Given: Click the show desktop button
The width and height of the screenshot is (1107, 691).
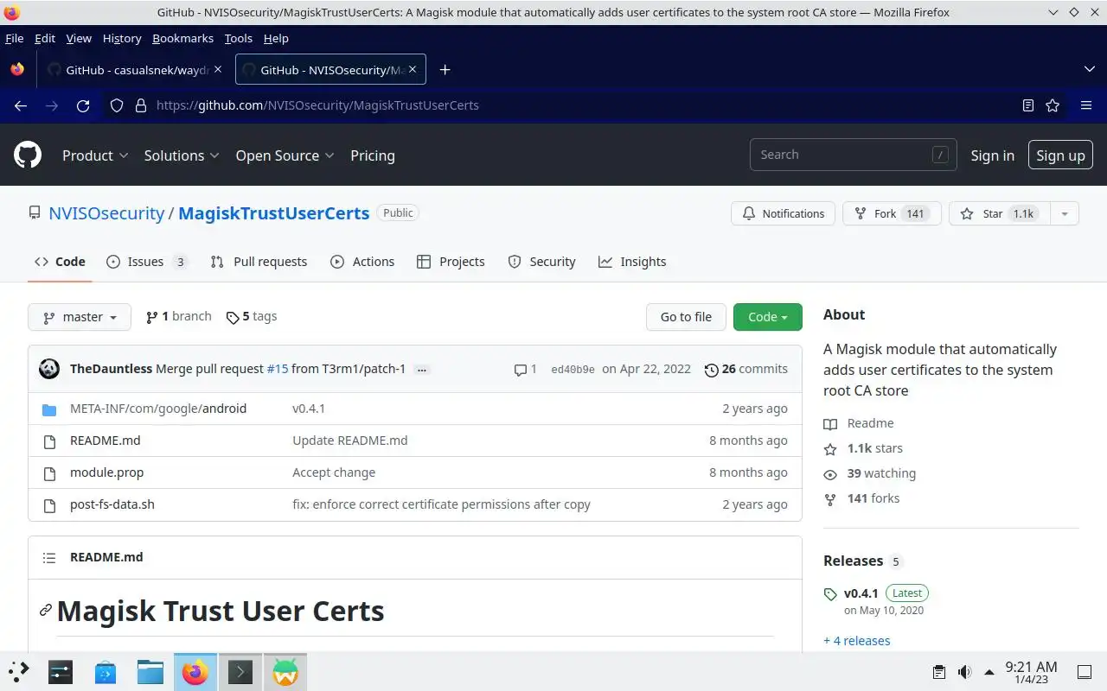Looking at the screenshot, I should [1084, 672].
